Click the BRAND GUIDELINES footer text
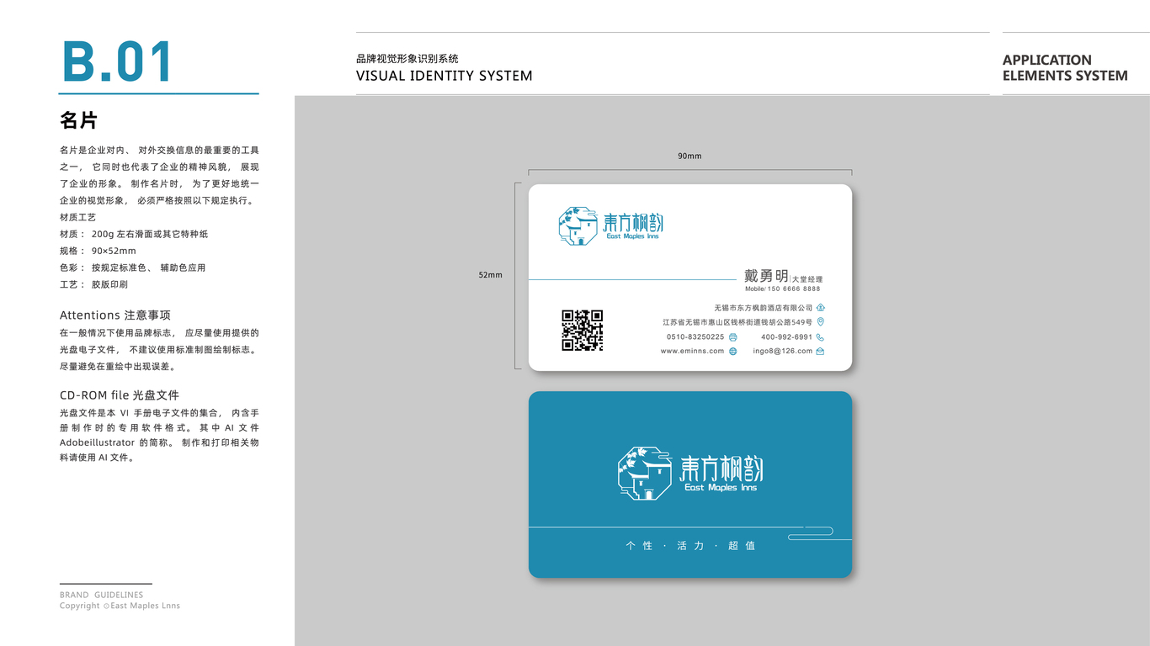The height and width of the screenshot is (646, 1150). click(x=102, y=595)
